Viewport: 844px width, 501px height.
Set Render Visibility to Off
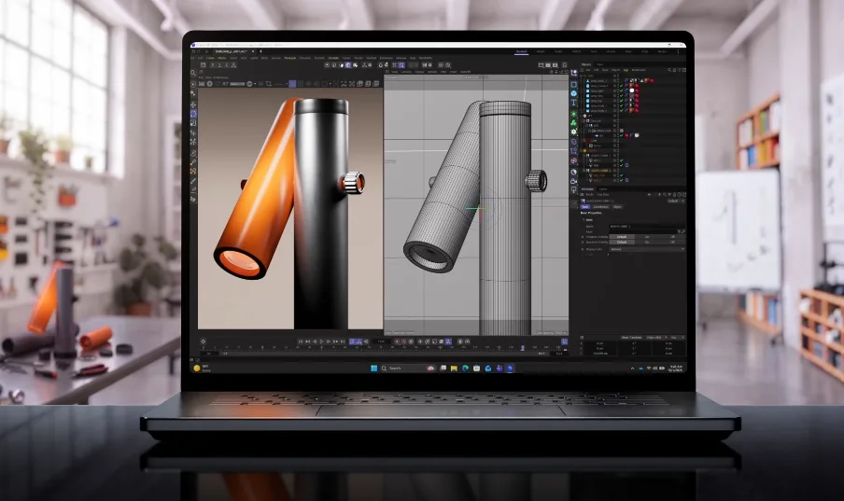673,243
